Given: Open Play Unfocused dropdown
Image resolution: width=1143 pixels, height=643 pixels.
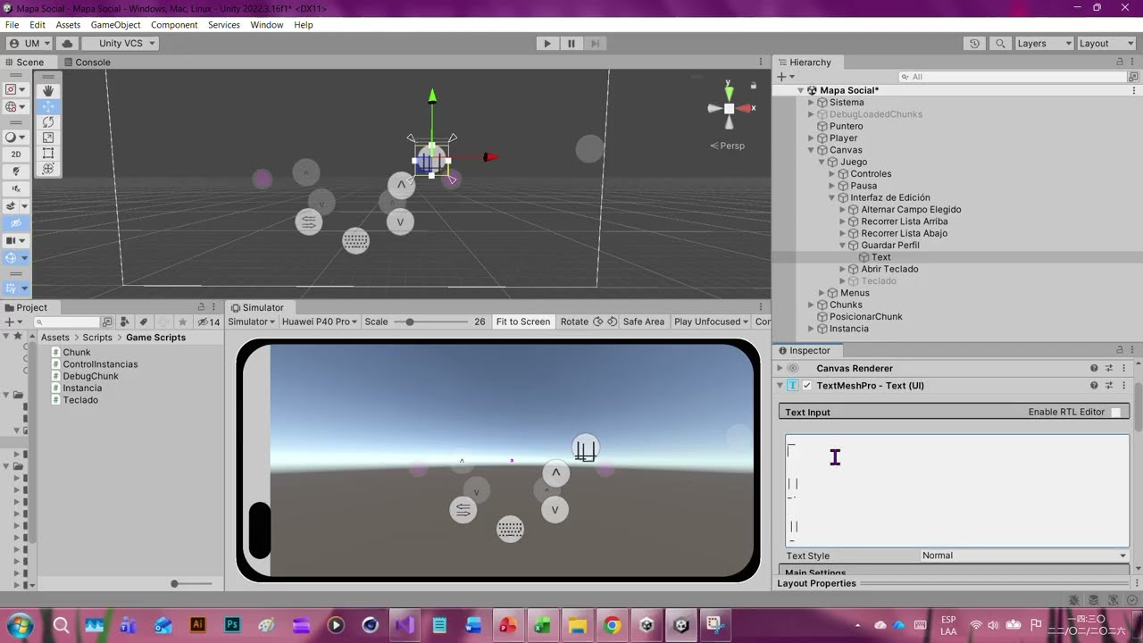Looking at the screenshot, I should point(711,321).
